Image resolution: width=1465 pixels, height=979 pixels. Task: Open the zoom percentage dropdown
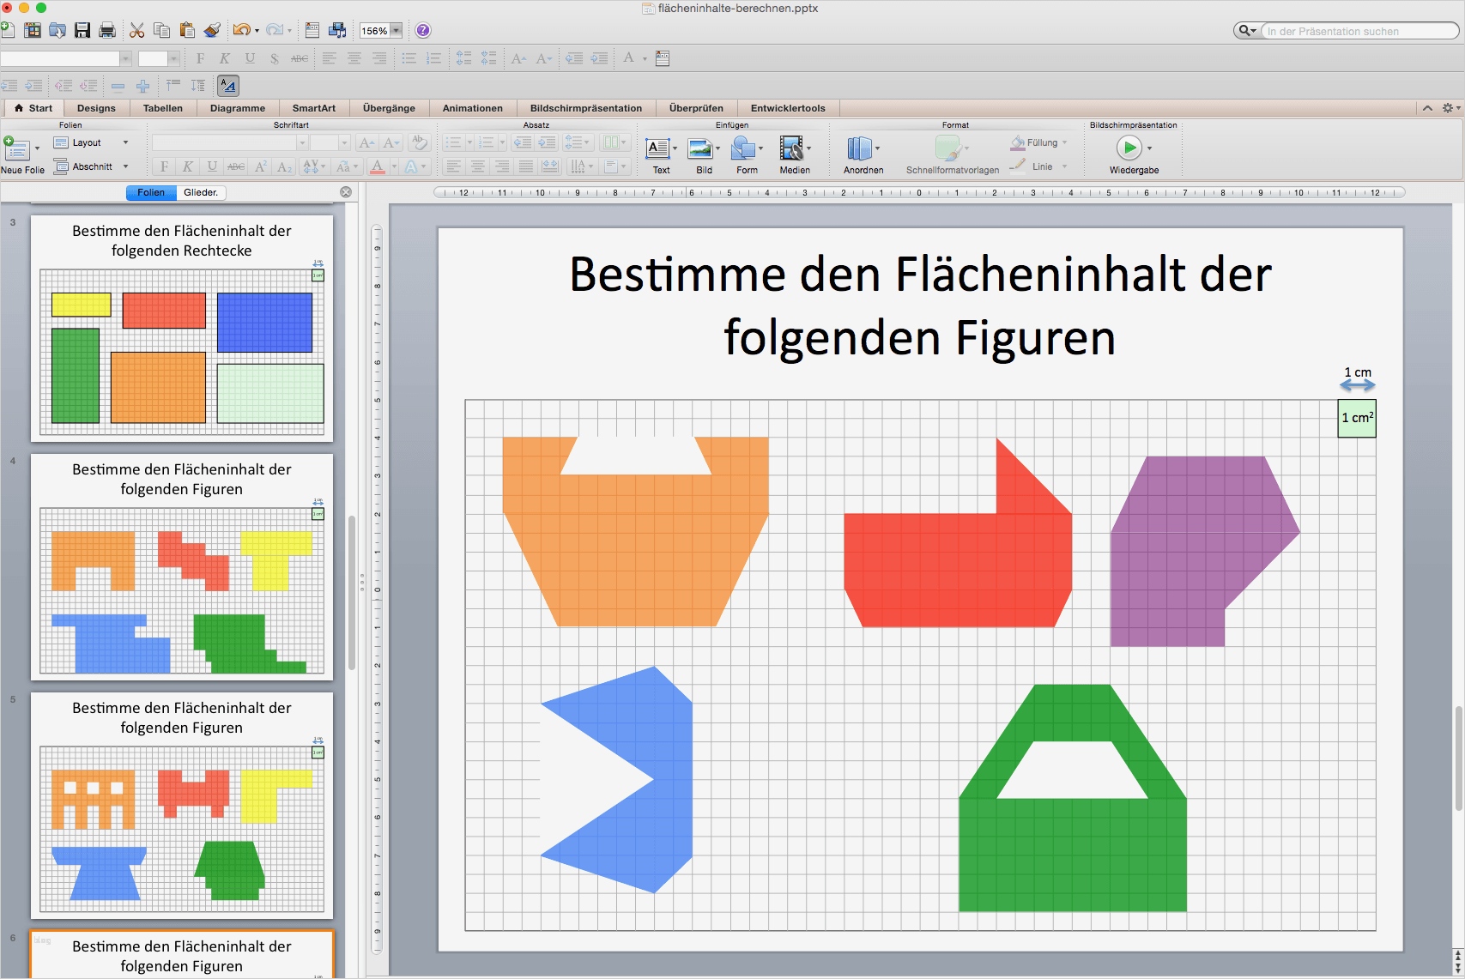pos(396,31)
